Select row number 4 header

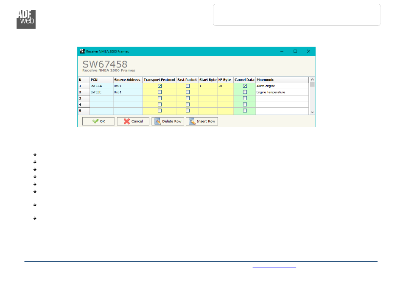tap(84, 104)
